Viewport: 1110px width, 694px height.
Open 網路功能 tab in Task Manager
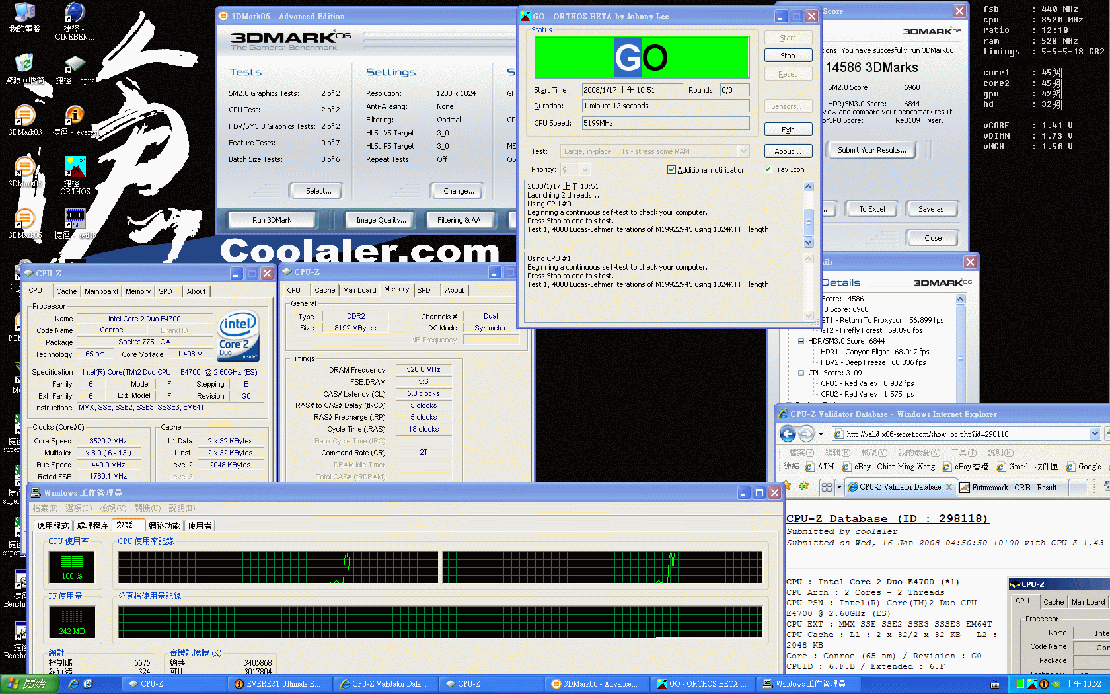pyautogui.click(x=164, y=525)
